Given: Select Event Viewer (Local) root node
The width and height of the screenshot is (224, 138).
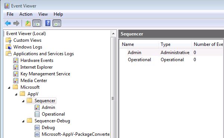Looking at the screenshot, I should coord(26,34).
